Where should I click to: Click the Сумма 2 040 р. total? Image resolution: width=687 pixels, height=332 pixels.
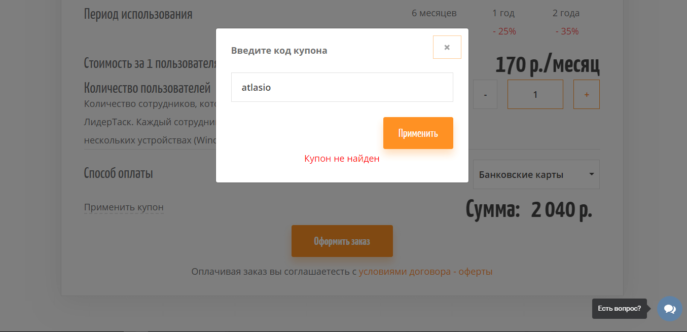pos(528,209)
